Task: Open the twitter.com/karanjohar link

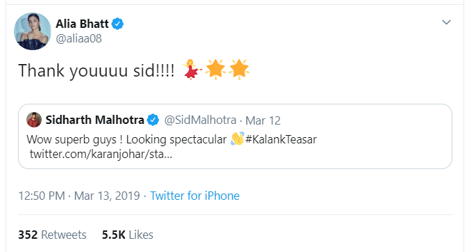Action: (101, 154)
